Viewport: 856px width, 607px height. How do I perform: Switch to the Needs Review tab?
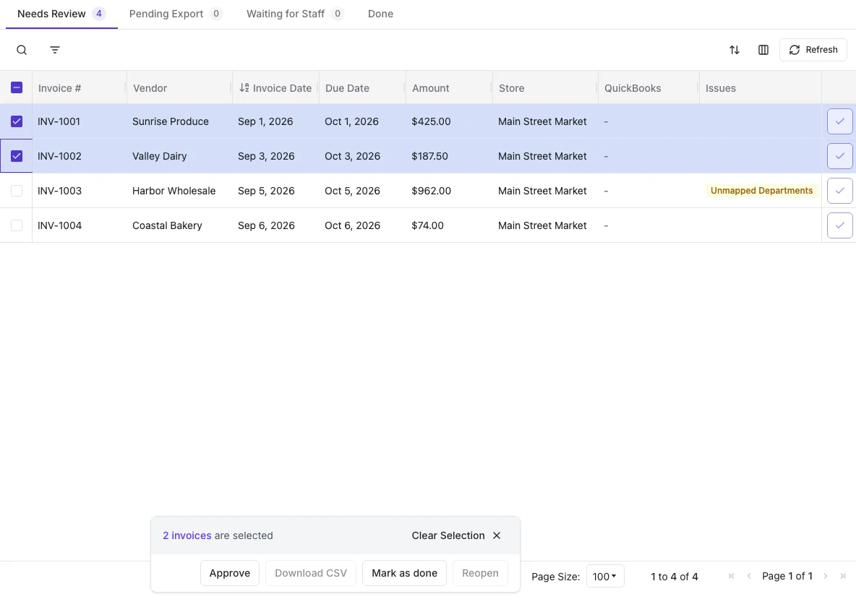61,14
